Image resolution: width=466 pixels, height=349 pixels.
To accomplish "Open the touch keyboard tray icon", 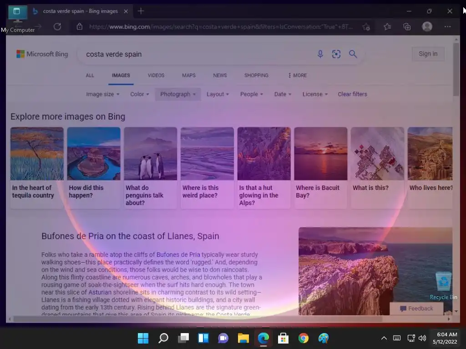I will (x=397, y=338).
